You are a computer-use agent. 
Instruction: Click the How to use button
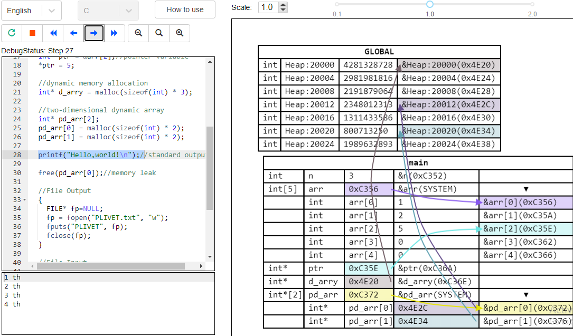click(x=185, y=10)
